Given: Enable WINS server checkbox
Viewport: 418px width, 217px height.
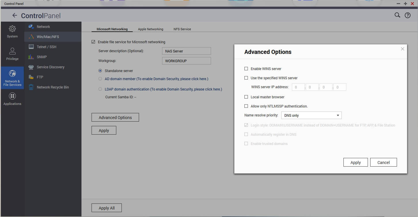Looking at the screenshot, I should coord(246,69).
